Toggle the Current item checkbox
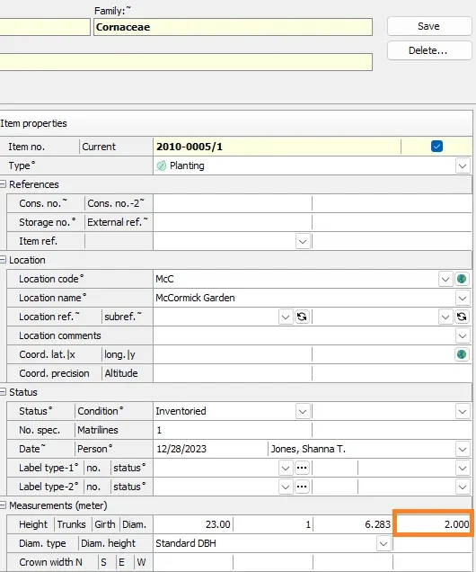 coord(436,147)
